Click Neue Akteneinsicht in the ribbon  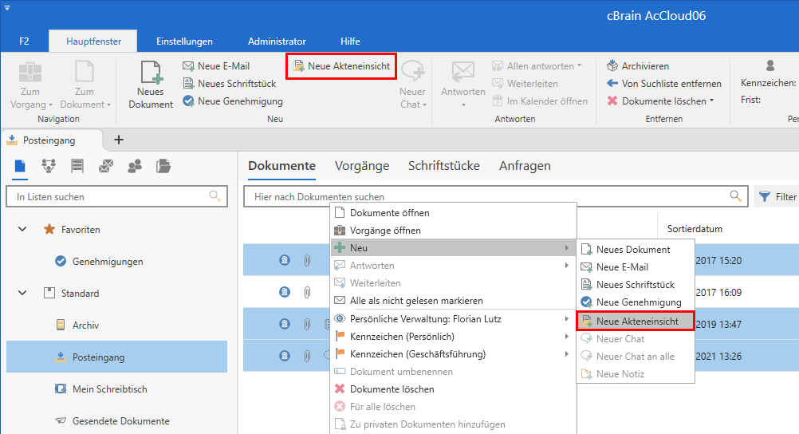click(341, 66)
